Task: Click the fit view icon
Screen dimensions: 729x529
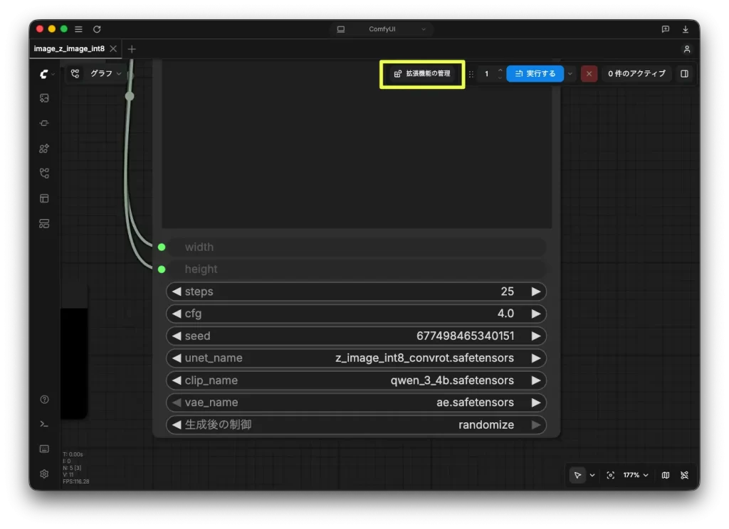Action: [x=610, y=475]
